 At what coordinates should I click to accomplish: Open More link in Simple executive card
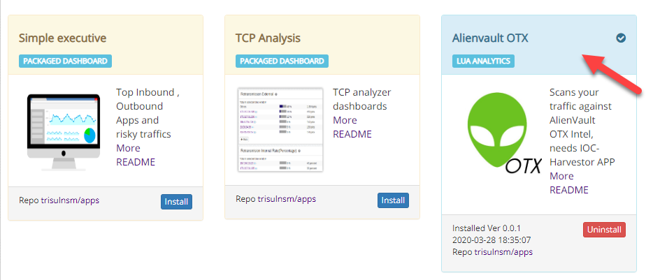click(x=128, y=148)
